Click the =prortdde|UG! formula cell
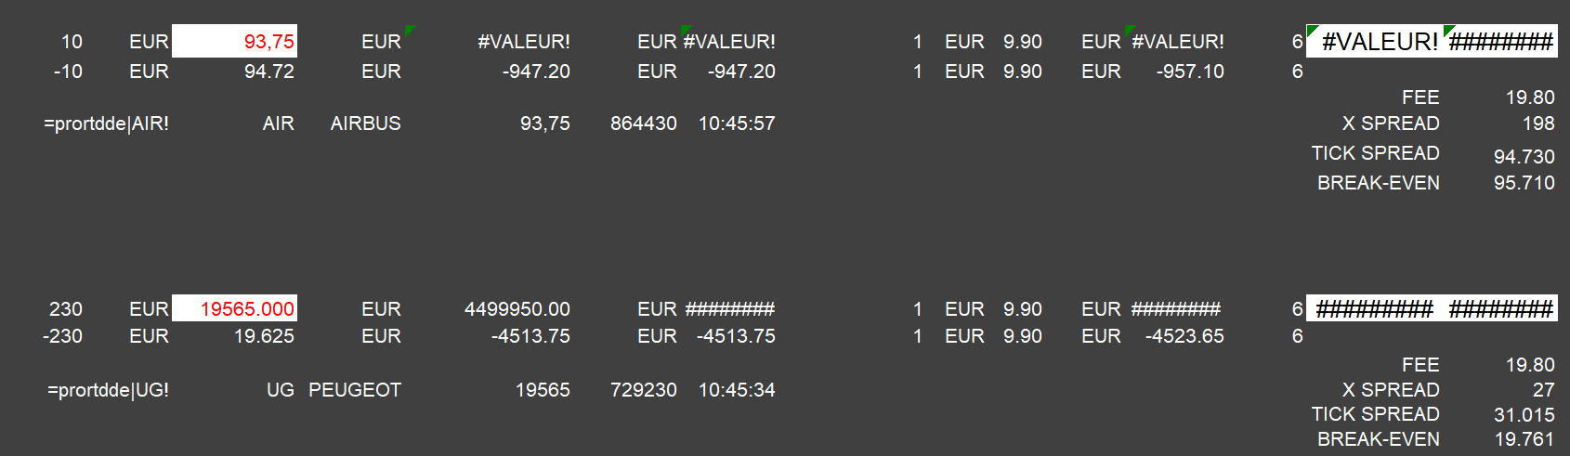Screen dimensions: 1570x456 pos(108,390)
